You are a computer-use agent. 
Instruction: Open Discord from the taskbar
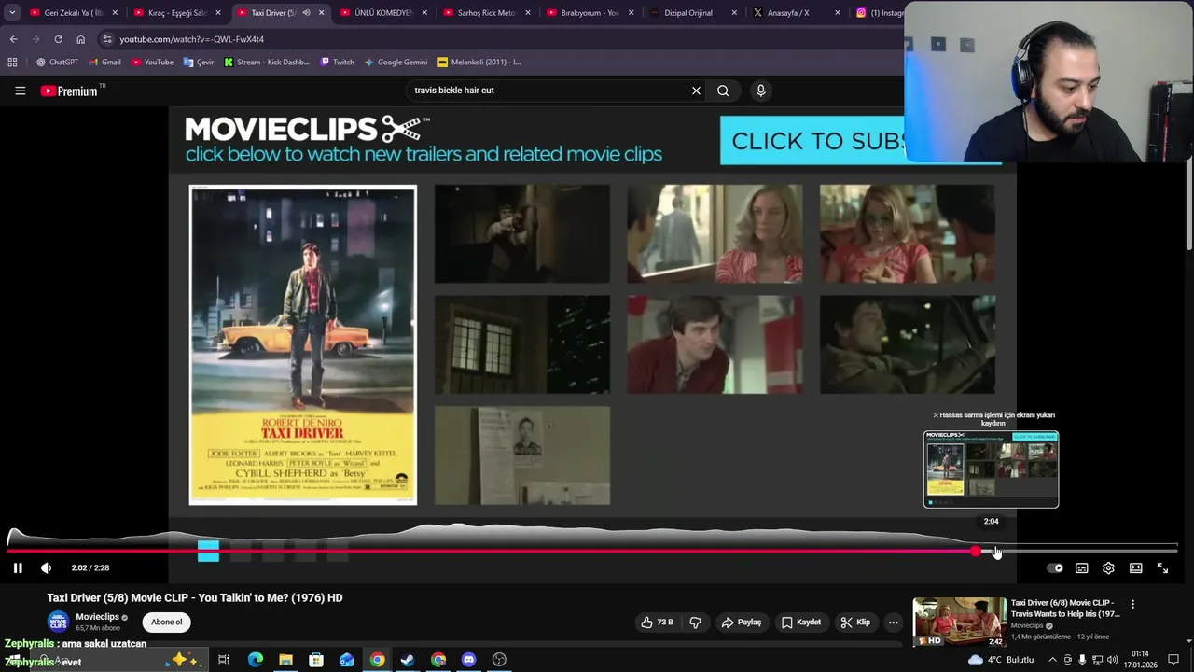[468, 660]
